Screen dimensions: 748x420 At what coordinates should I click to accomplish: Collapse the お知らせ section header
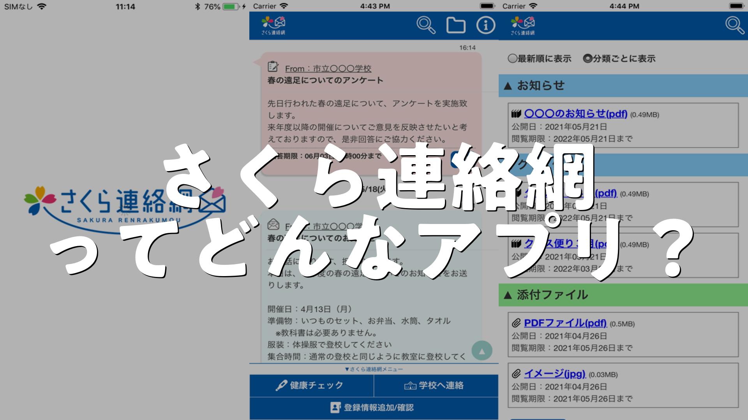[623, 86]
